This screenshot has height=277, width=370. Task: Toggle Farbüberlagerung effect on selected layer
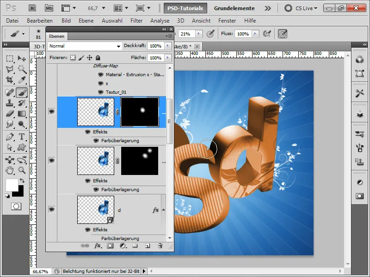coord(96,141)
